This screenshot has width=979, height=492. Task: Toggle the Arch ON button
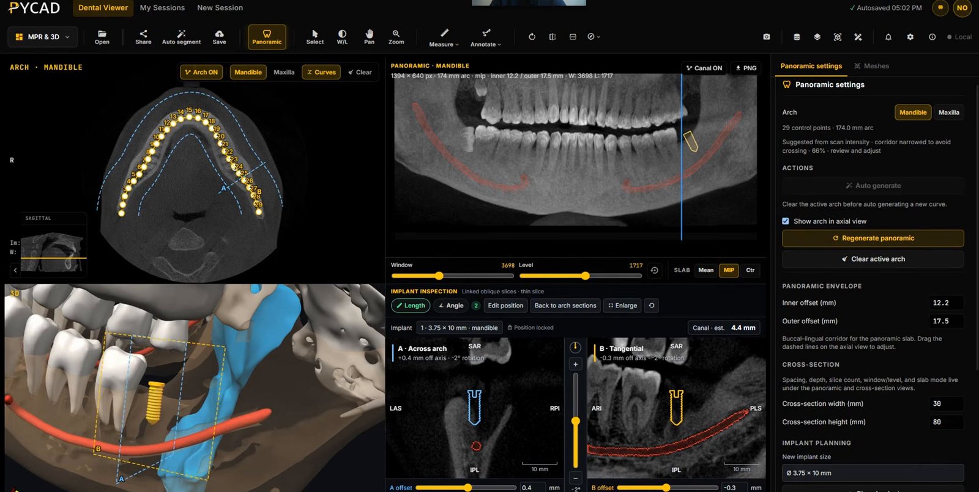201,72
